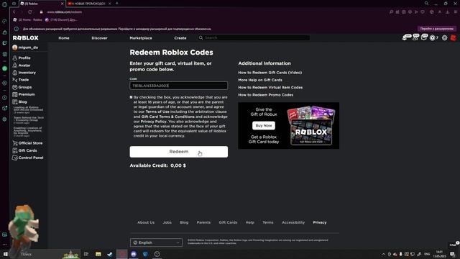Open Marketplace in the Roblox navigation
This screenshot has width=460, height=259.
point(141,38)
